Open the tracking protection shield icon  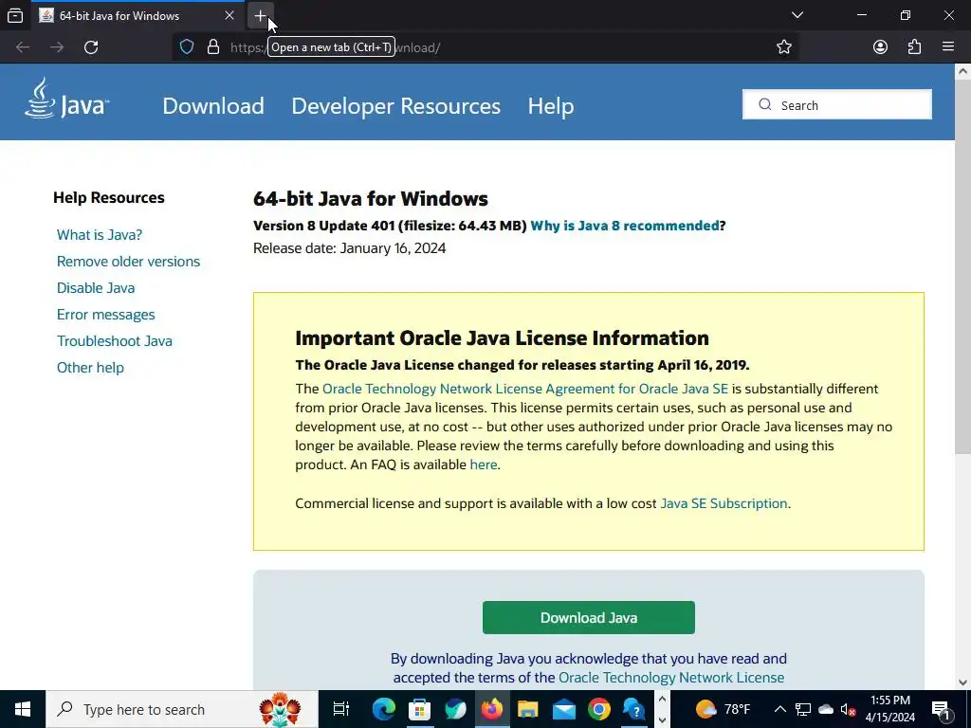(187, 47)
